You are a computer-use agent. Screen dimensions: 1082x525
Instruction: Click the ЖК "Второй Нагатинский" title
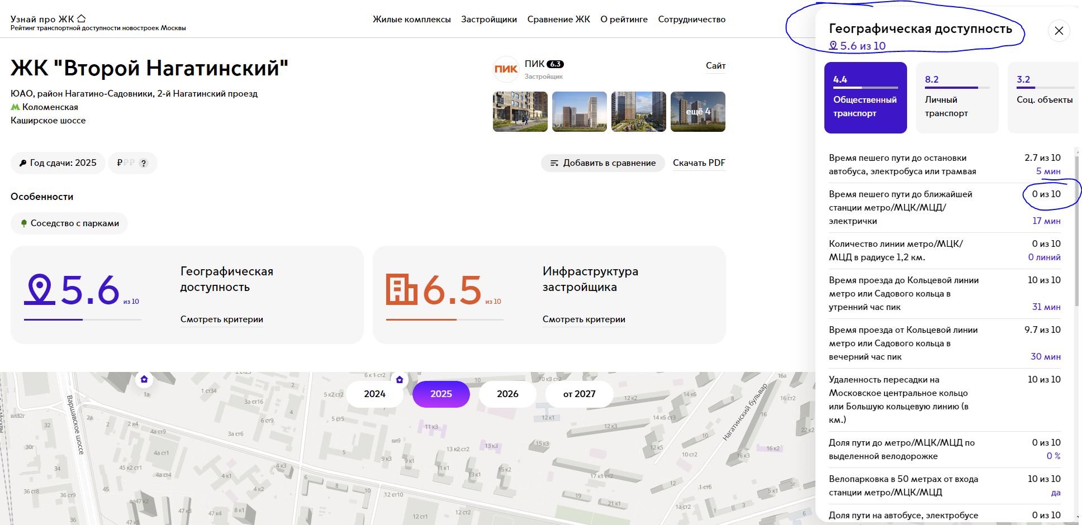coord(150,68)
